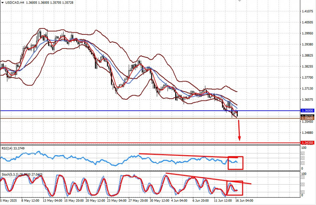Click the 1.39950 price axis label
316x205 pixels.
coord(308,33)
